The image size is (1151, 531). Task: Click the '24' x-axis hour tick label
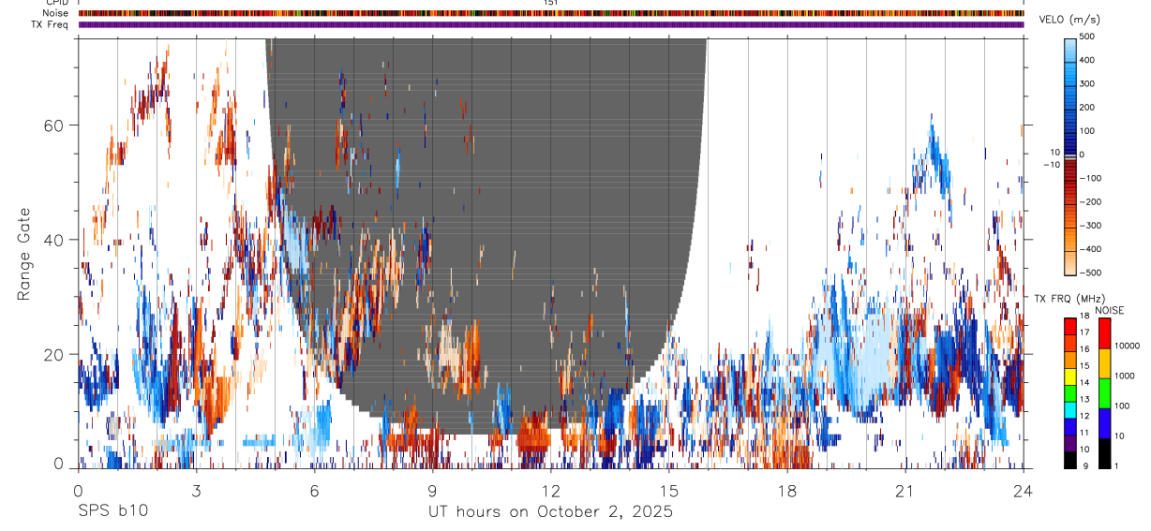pyautogui.click(x=1024, y=491)
